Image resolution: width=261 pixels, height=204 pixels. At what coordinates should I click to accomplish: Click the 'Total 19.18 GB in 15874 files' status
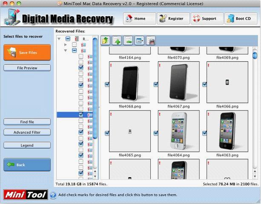[81, 184]
